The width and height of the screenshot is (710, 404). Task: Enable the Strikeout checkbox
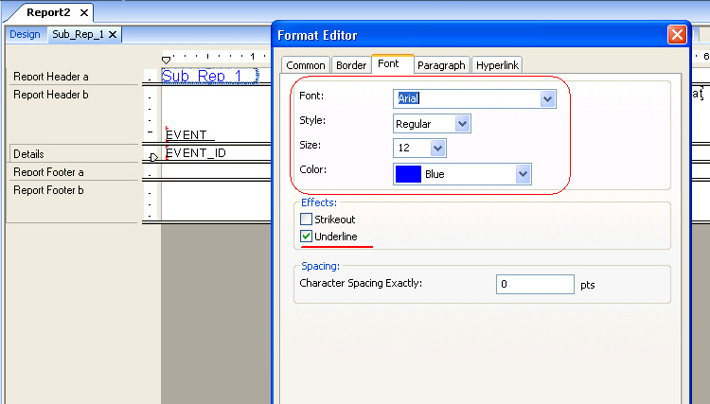(x=306, y=220)
